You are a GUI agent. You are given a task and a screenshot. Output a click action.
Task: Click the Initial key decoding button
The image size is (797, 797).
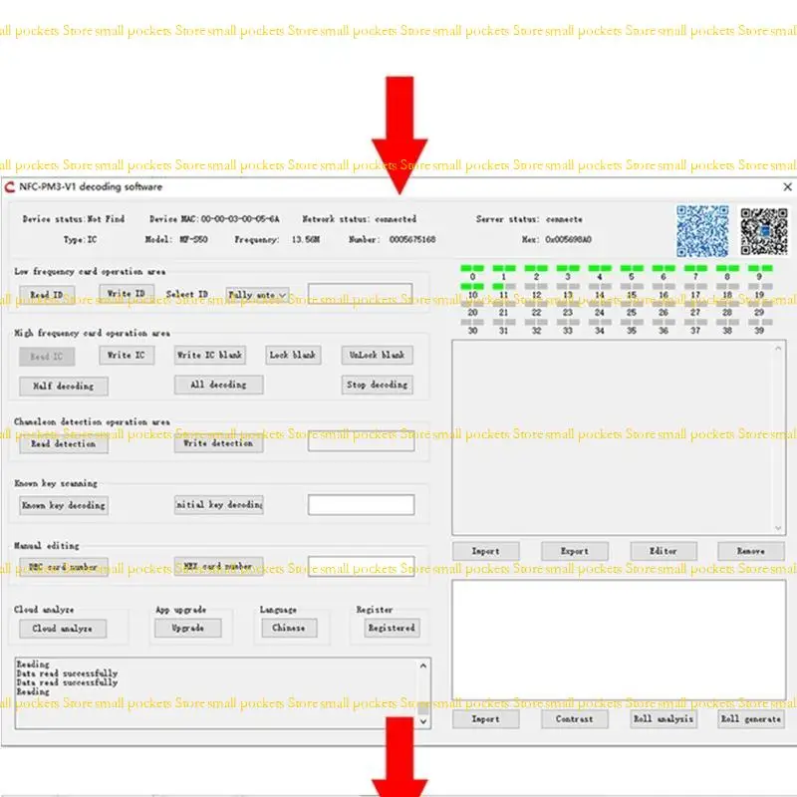(x=218, y=505)
